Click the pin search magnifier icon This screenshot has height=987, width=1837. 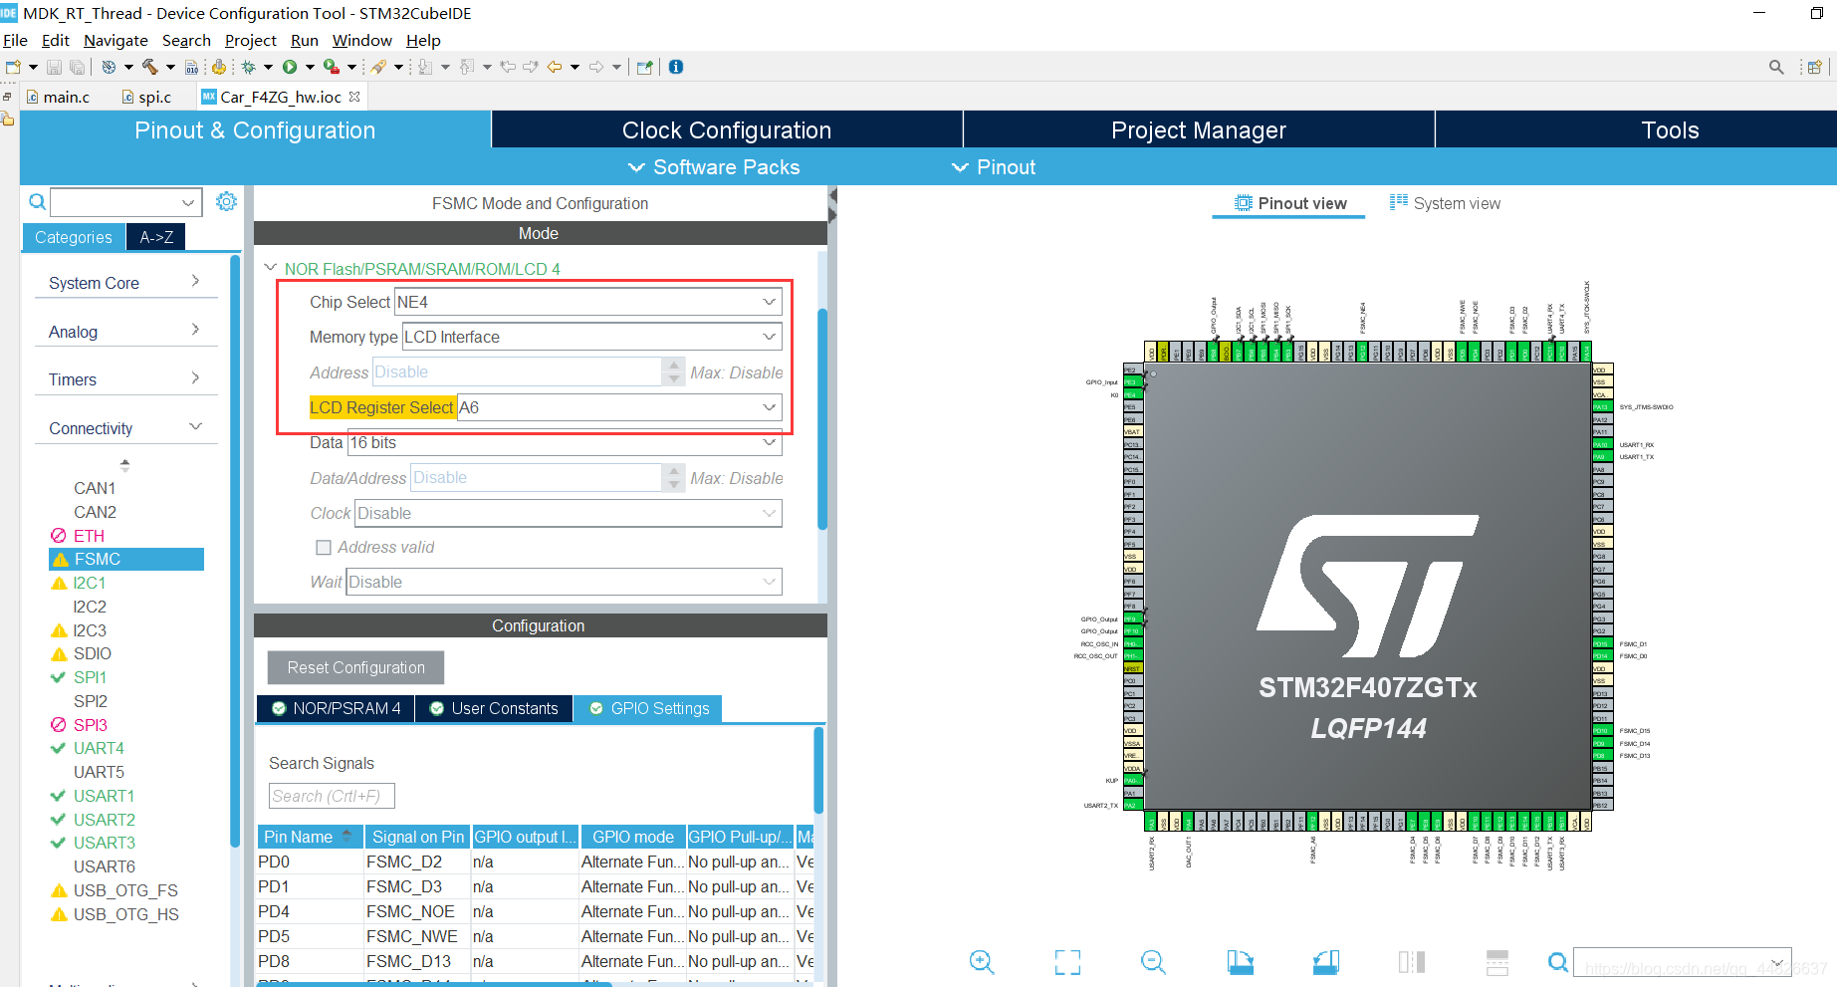click(x=1558, y=962)
